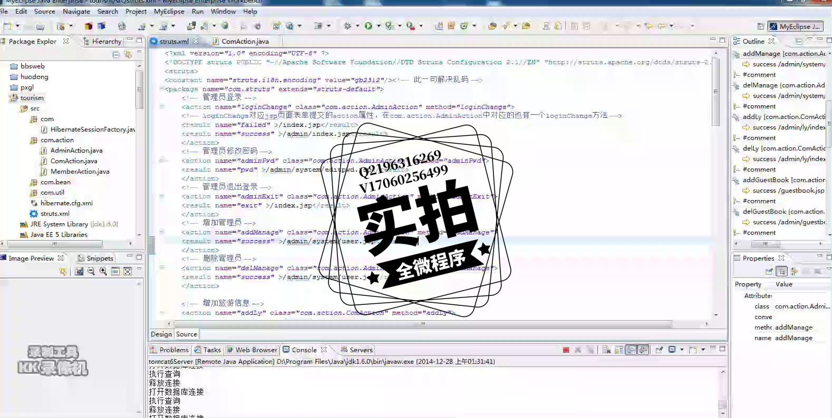The width and height of the screenshot is (832, 418).
Task: Open Display Selected Console dropdown arrow
Action: pyautogui.click(x=682, y=350)
